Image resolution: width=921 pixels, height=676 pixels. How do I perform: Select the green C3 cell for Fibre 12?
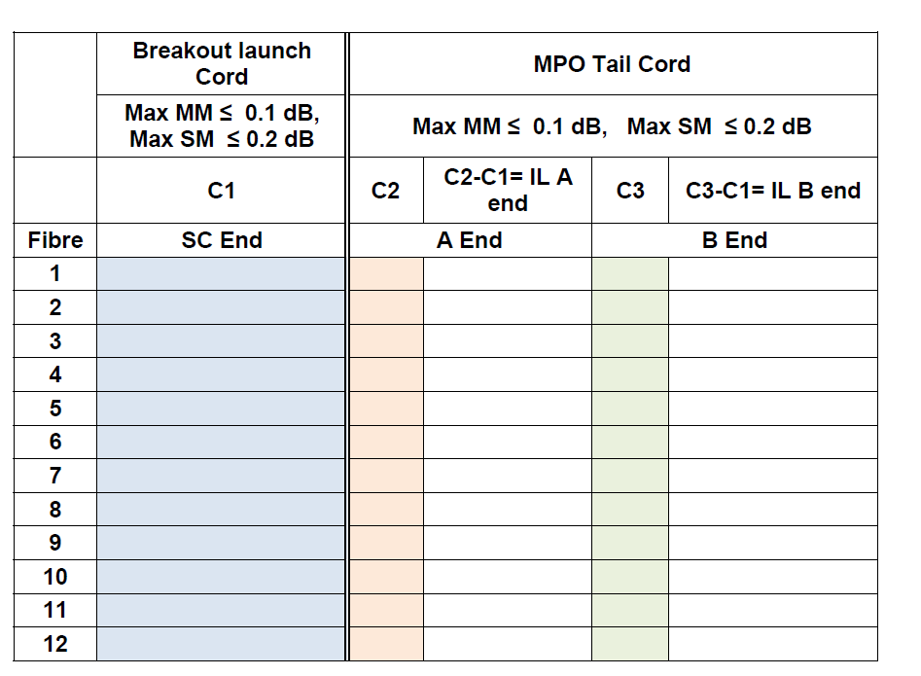pyautogui.click(x=630, y=644)
